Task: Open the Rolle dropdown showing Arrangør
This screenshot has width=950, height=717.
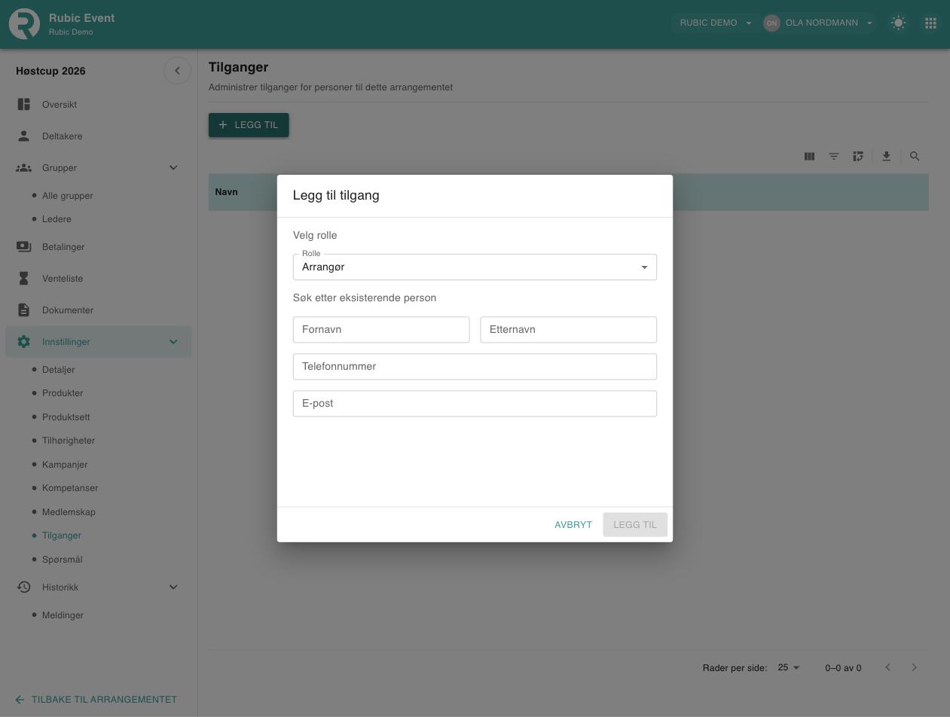Action: [x=475, y=267]
